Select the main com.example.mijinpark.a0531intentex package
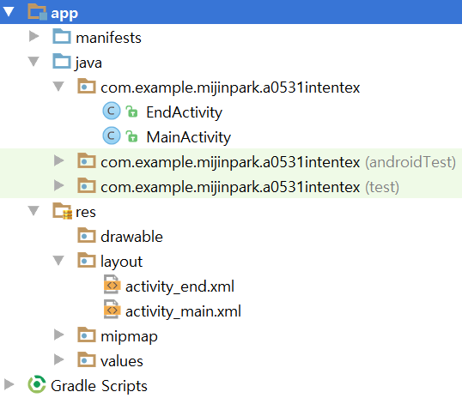Viewport: 462px width, 404px height. coord(230,87)
